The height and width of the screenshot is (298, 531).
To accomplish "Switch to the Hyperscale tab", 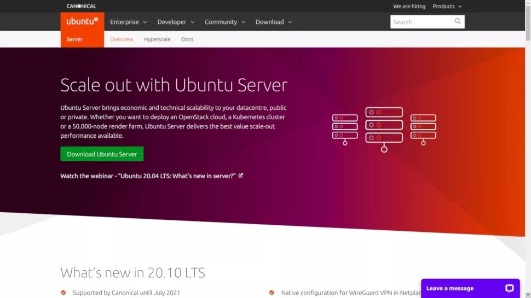I will pyautogui.click(x=157, y=39).
